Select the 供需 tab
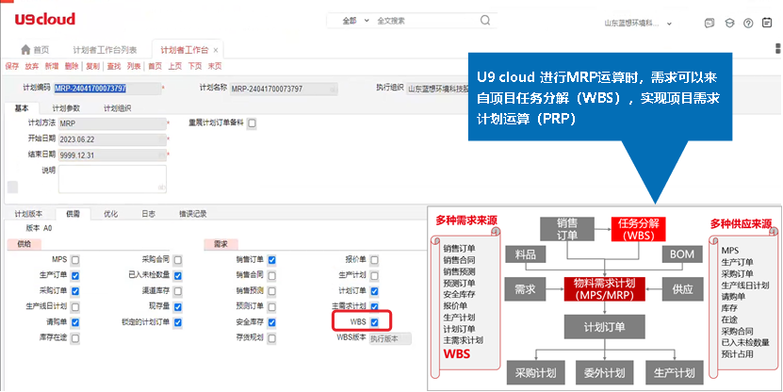The width and height of the screenshot is (783, 392). [x=73, y=214]
